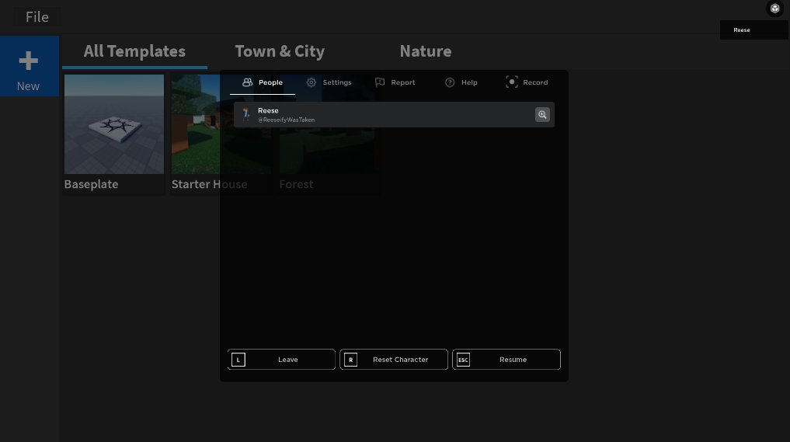This screenshot has height=442, width=790.
Task: Open the Settings tab
Action: point(329,82)
